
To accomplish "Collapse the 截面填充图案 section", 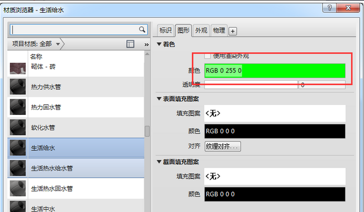I will click(159, 162).
